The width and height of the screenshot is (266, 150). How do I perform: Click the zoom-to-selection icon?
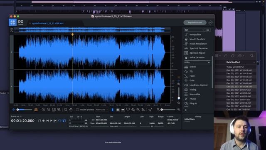pos(54,110)
